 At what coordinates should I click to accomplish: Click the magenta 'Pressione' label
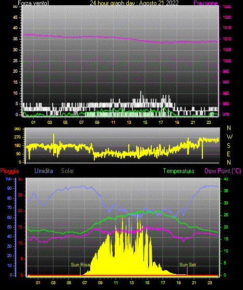click(x=205, y=3)
